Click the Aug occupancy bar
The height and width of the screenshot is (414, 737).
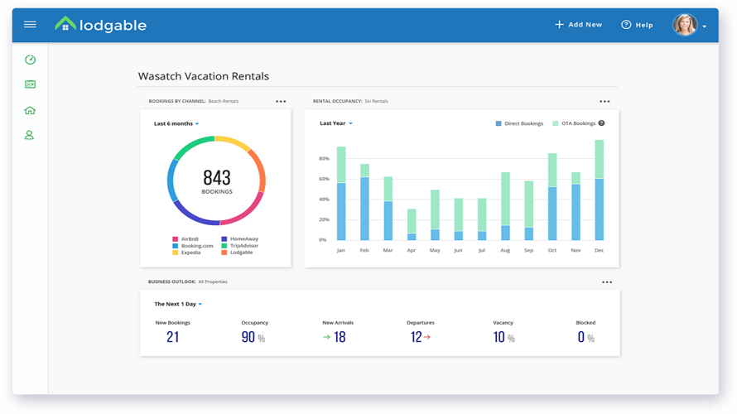(505, 206)
